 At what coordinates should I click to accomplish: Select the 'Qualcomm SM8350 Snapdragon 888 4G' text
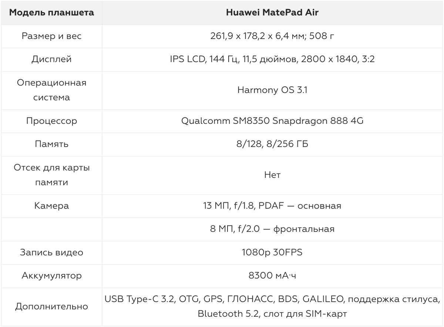pos(272,121)
